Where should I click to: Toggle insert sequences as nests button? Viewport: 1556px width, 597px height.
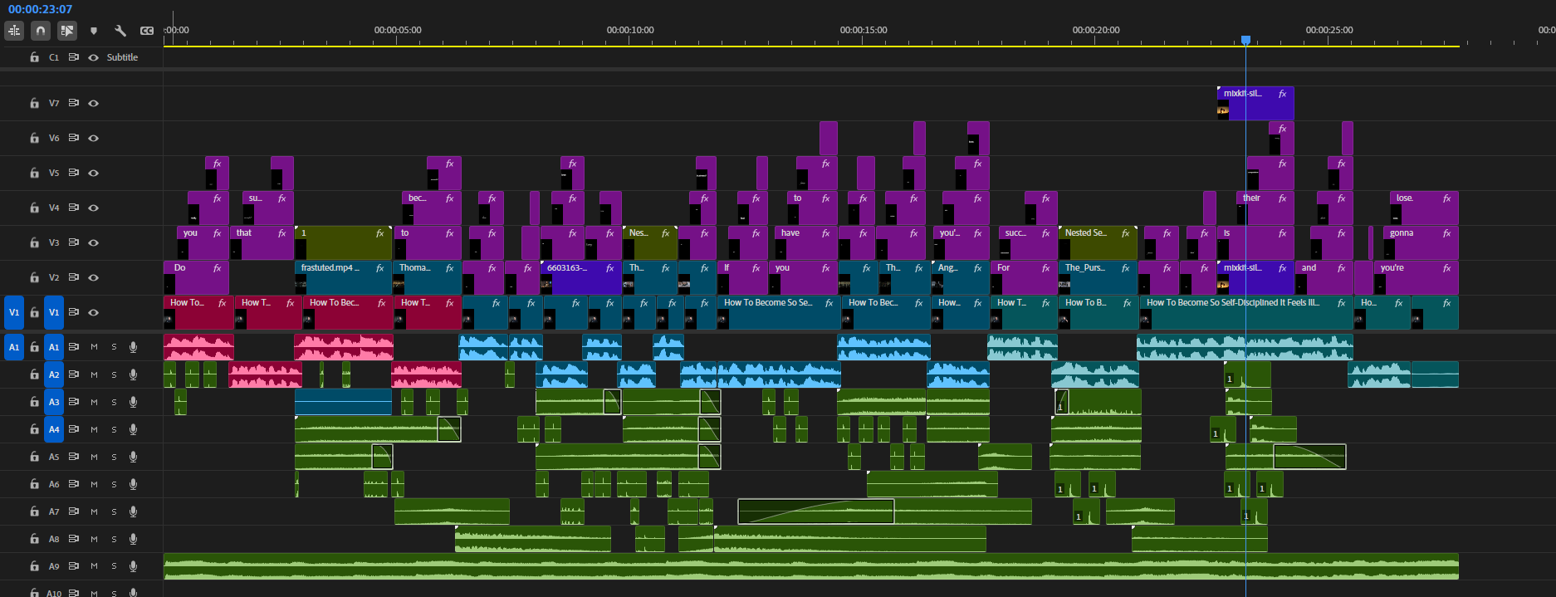(x=14, y=31)
